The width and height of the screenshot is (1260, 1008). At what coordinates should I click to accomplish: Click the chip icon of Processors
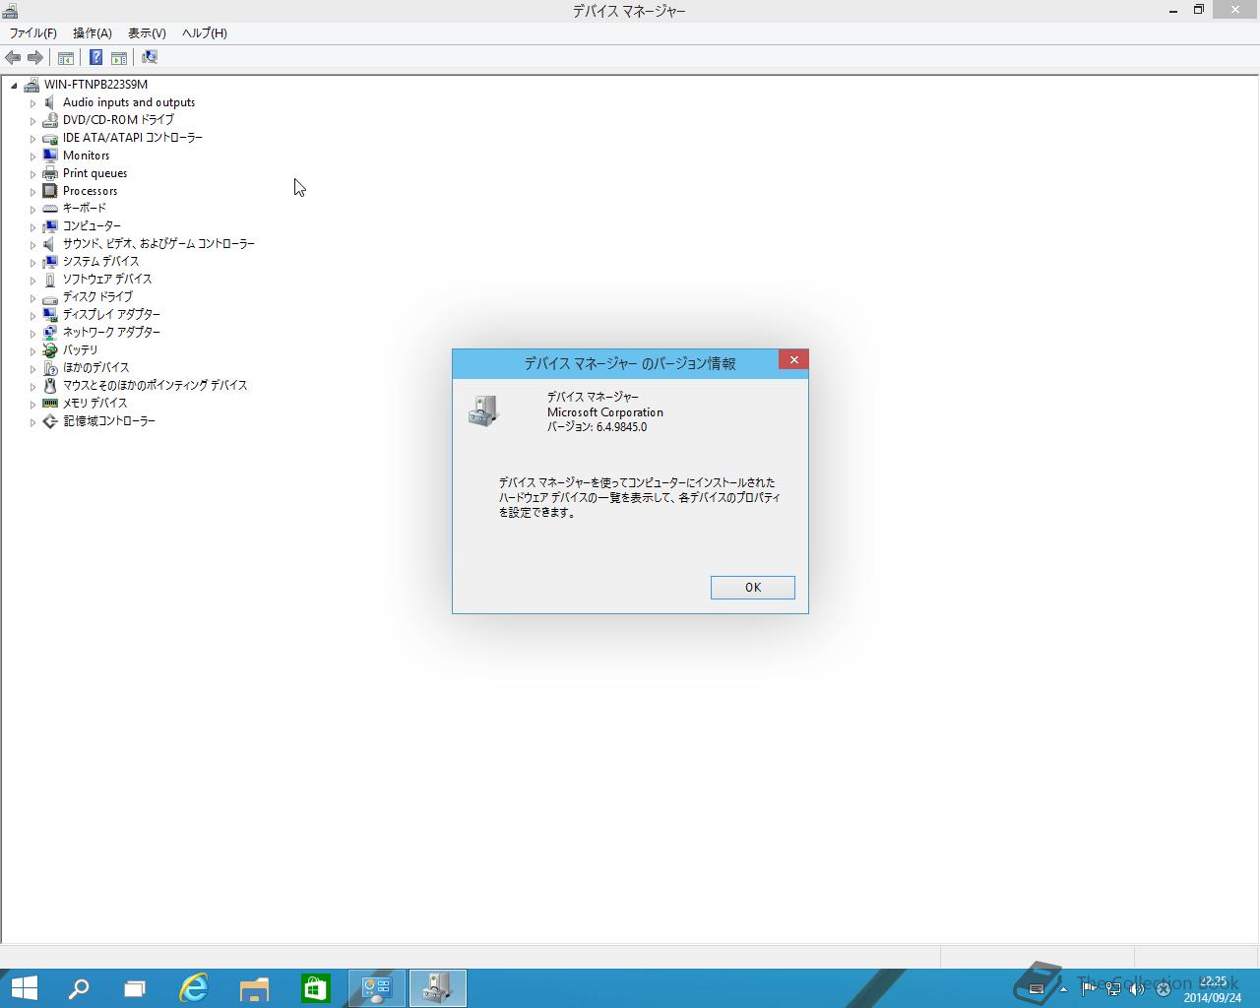pos(50,191)
